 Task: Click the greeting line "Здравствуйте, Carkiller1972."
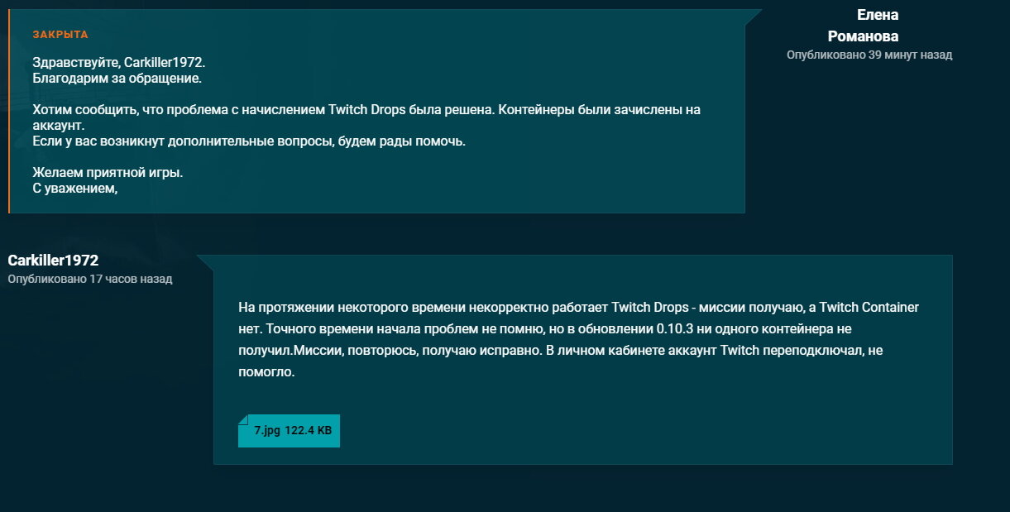pyautogui.click(x=118, y=63)
